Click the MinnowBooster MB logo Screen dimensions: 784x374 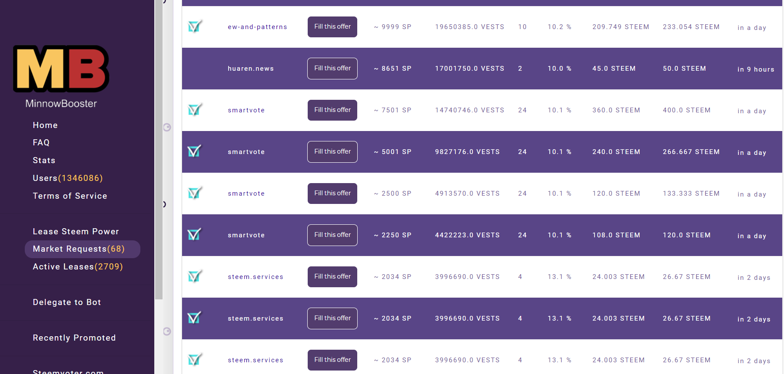[61, 69]
